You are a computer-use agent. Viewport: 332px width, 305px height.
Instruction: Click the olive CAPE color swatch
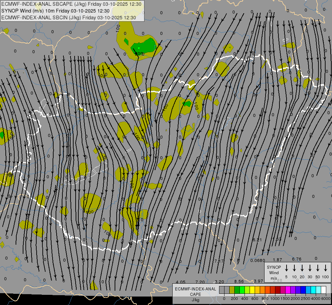232,290
